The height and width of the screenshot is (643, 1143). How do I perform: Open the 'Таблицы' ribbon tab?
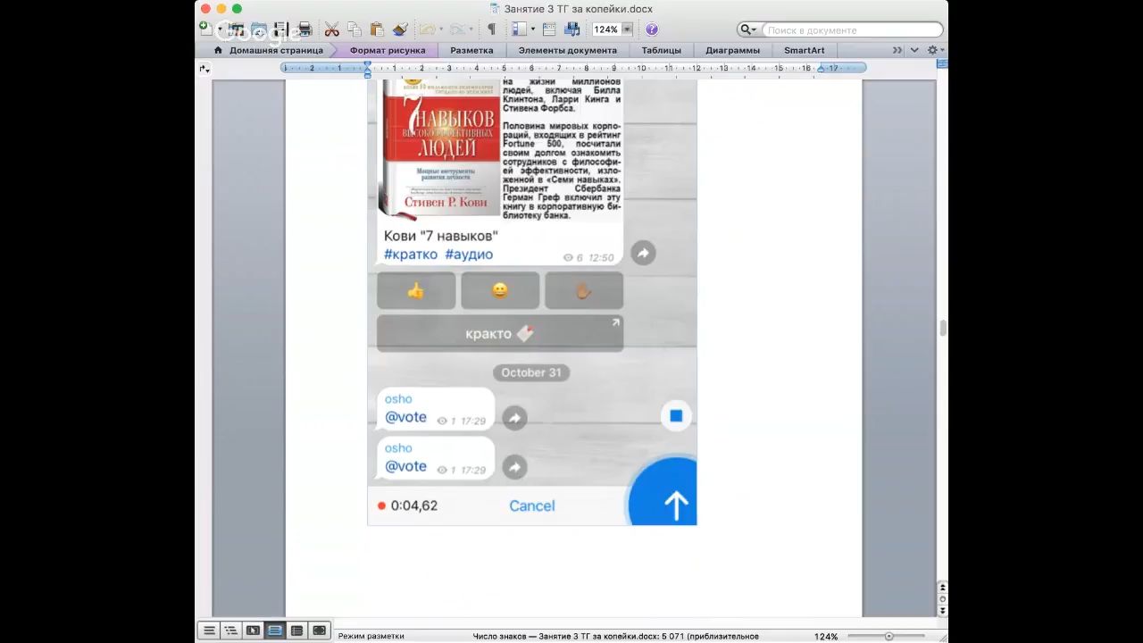click(661, 50)
